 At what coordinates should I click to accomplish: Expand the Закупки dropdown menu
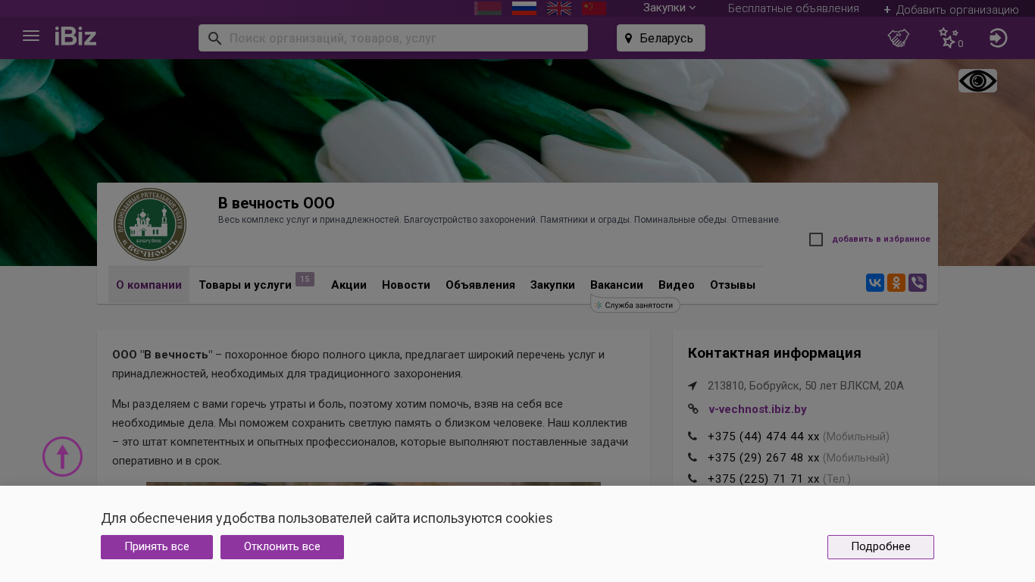click(670, 8)
